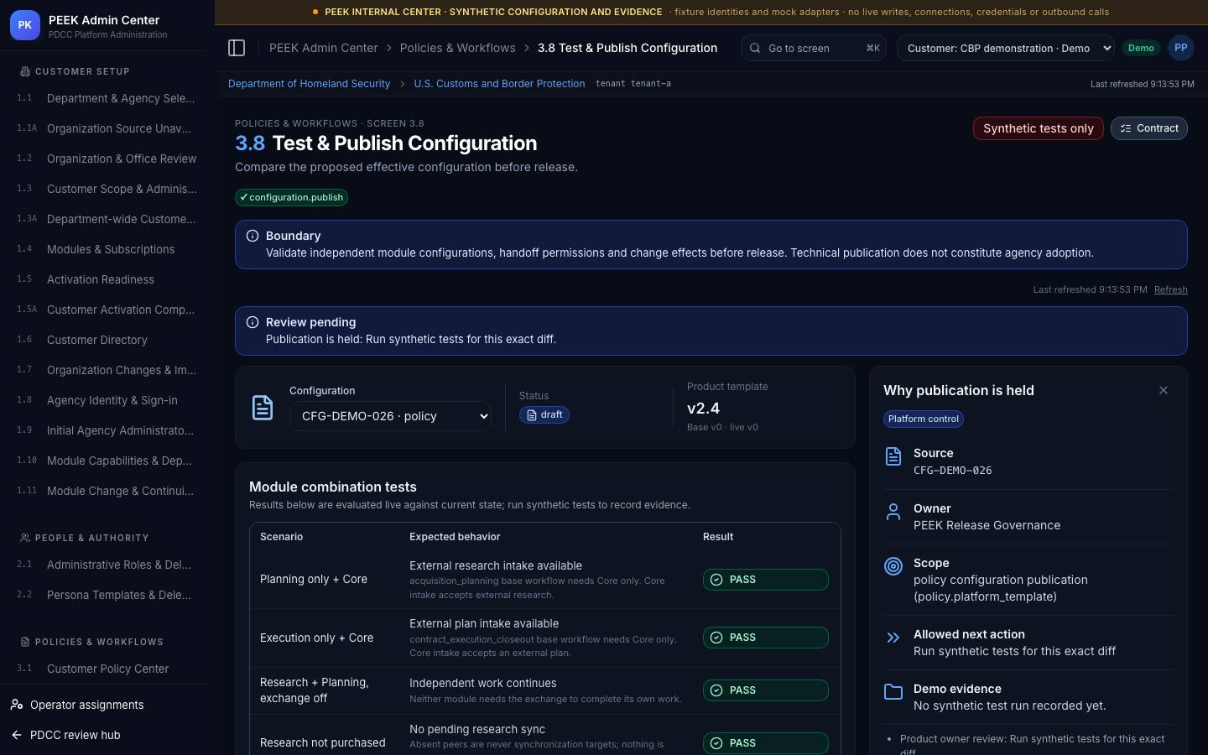Open the Customer: CBP demonstration dropdown
Image resolution: width=1208 pixels, height=755 pixels.
1006,48
